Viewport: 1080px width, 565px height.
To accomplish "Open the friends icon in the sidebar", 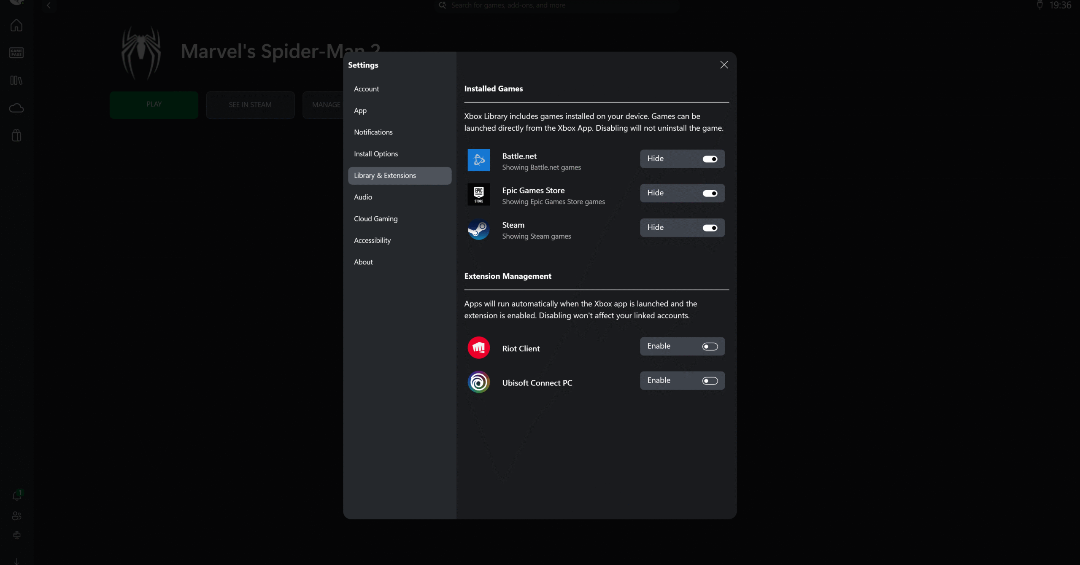I will [17, 516].
